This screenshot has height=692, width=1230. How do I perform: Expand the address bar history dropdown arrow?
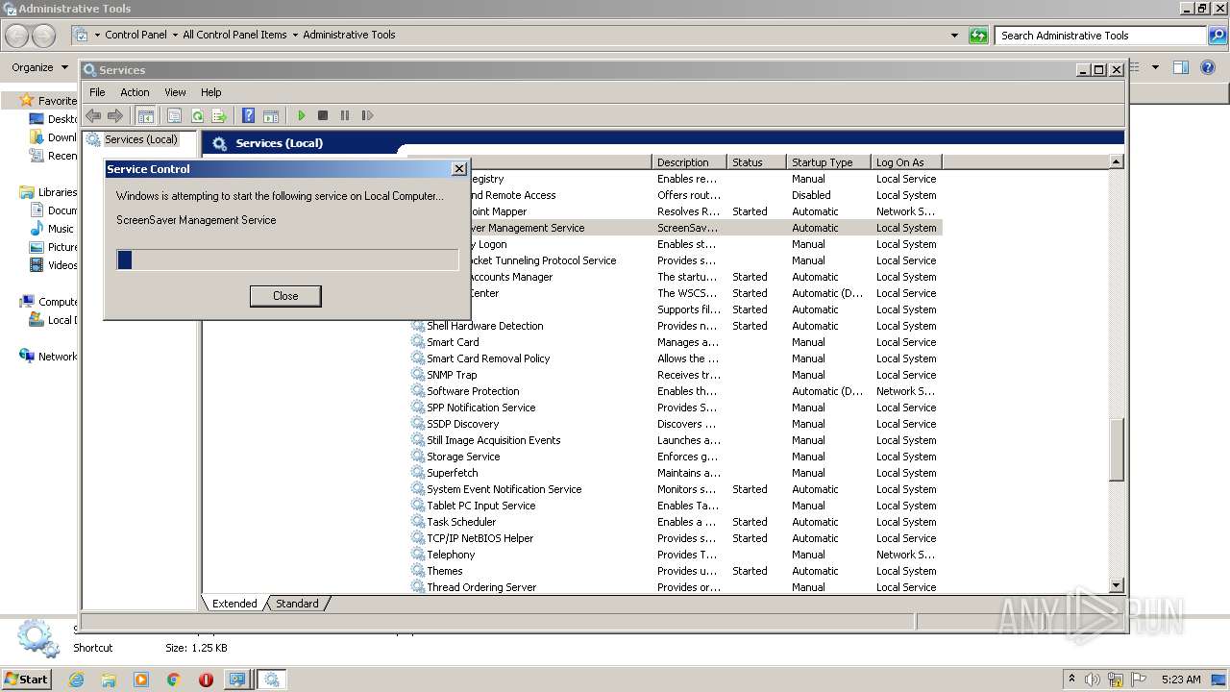[954, 36]
